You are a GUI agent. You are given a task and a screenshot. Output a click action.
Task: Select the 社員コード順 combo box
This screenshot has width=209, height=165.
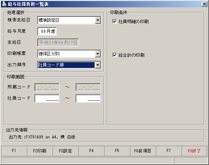(x=69, y=65)
